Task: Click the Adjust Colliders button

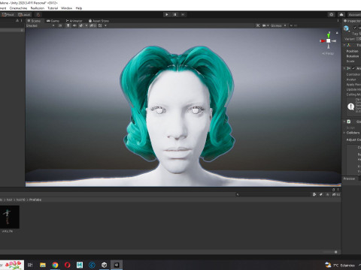Action: (x=353, y=139)
